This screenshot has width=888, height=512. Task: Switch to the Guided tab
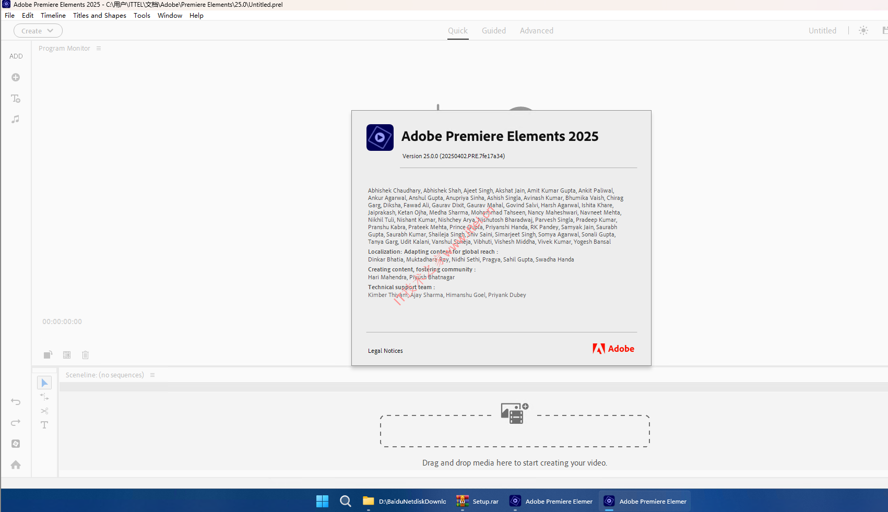(494, 31)
